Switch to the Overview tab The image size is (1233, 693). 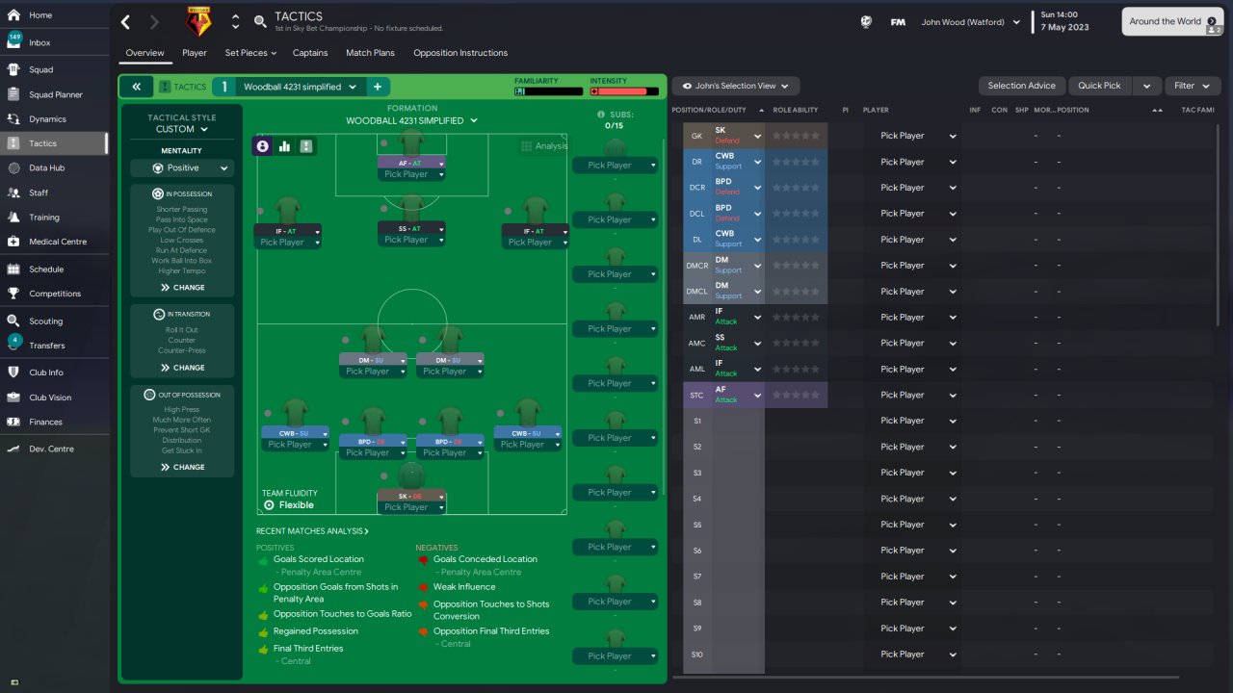coord(145,53)
